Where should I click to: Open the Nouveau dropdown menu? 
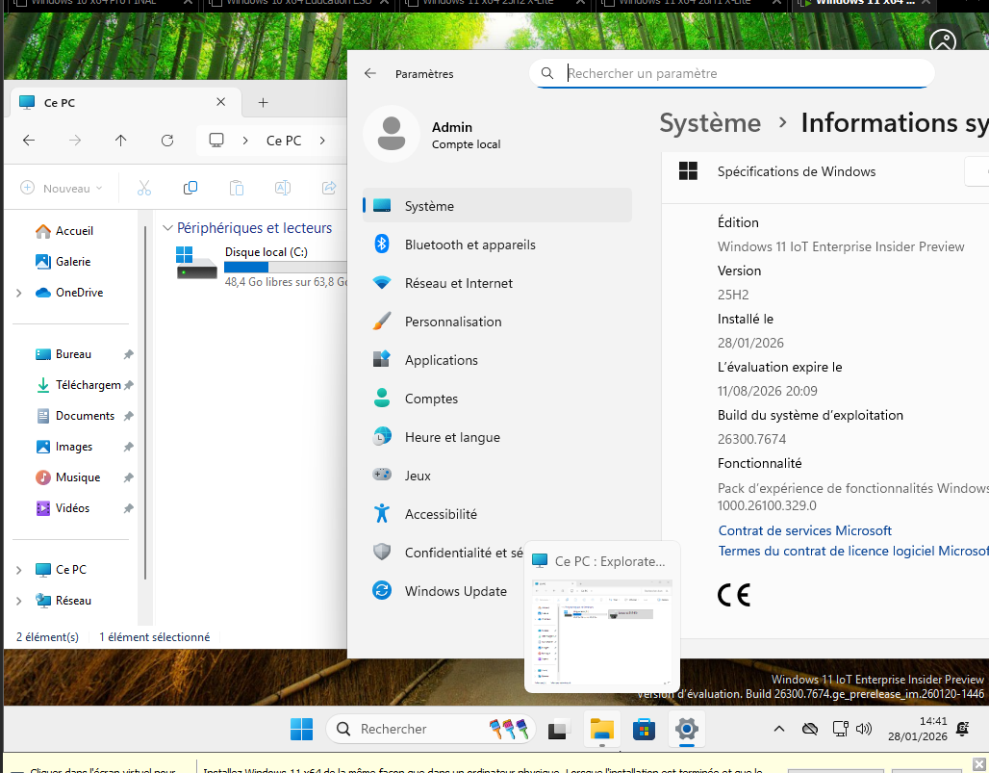pyautogui.click(x=62, y=188)
